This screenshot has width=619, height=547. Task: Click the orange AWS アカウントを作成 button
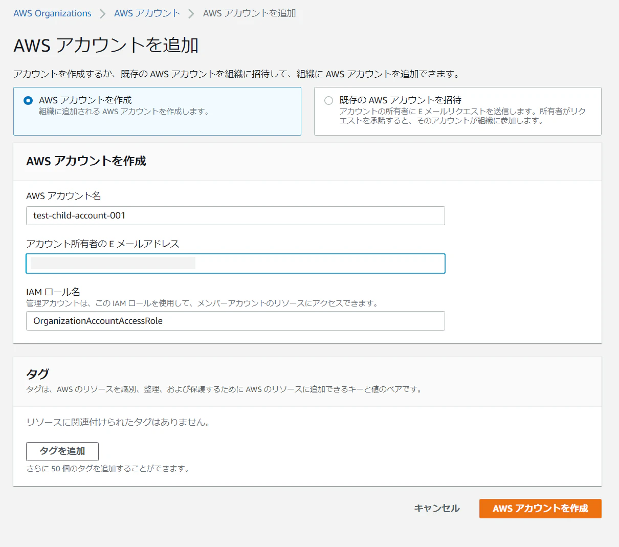pos(540,509)
